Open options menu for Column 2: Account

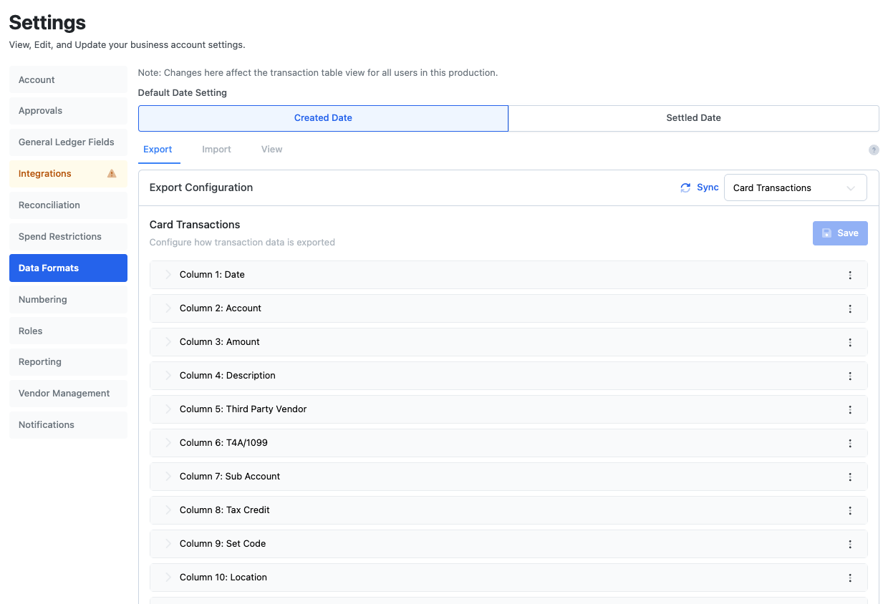tap(850, 308)
